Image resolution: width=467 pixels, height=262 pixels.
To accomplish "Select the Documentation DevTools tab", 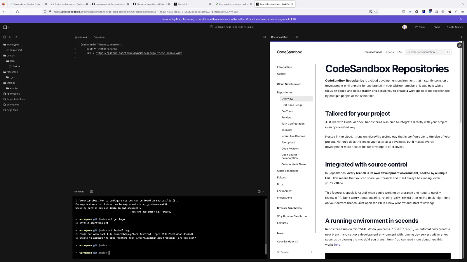I will point(280,37).
